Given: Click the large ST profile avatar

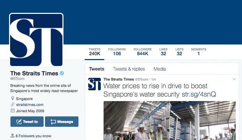Looking at the screenshot, I should 36,40.
